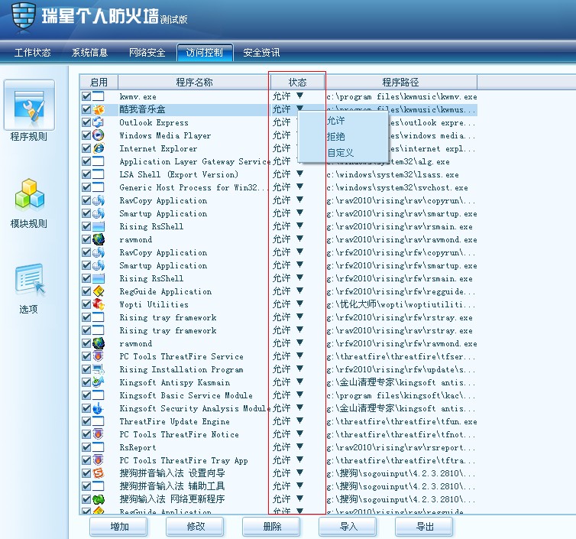Click the Rising Installation Program icon

click(x=98, y=369)
